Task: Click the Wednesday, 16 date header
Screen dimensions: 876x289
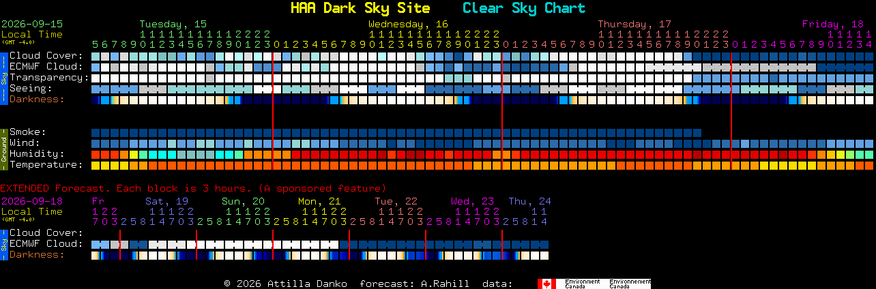Action: point(408,24)
